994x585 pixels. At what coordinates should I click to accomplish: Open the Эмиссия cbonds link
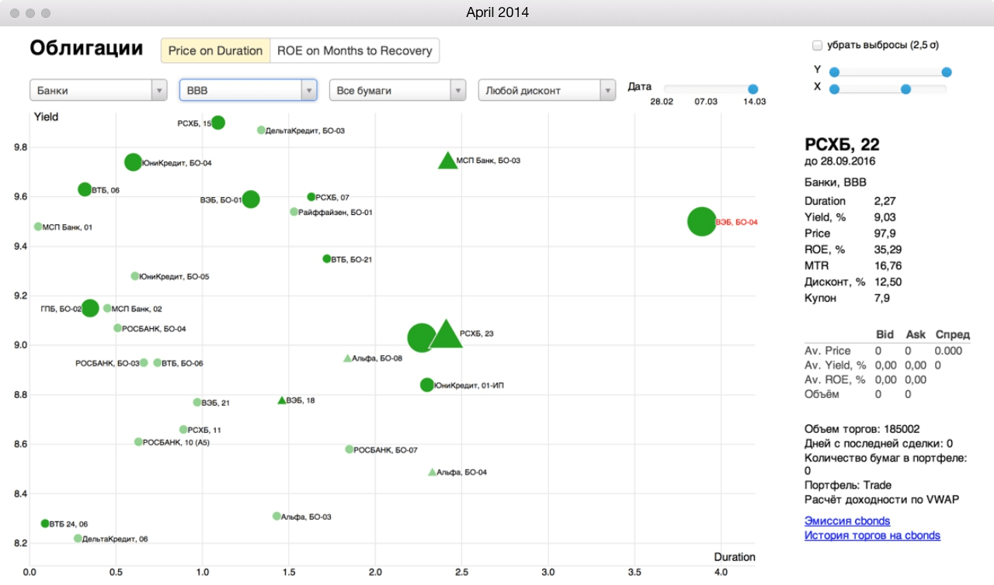click(847, 521)
